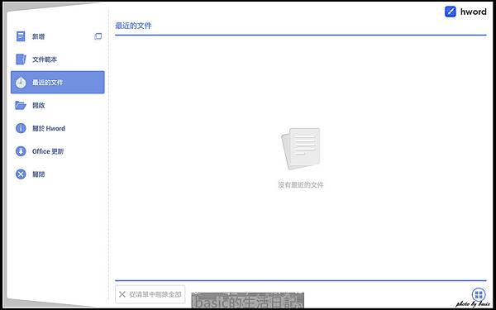Click the 沒有最近的文件 message text
This screenshot has height=310, width=496.
coord(301,185)
